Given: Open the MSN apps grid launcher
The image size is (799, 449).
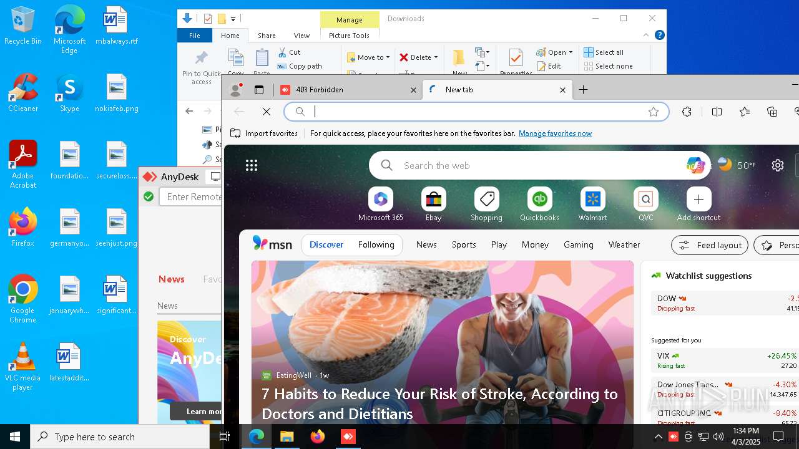Looking at the screenshot, I should point(252,165).
